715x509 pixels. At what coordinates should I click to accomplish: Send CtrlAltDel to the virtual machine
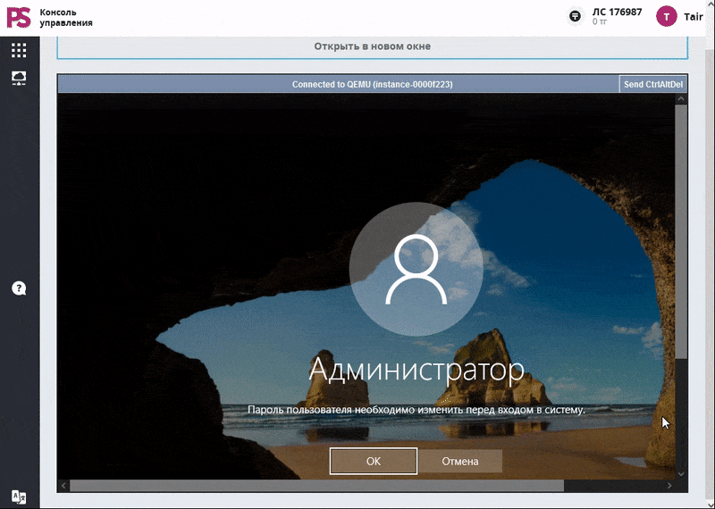[x=653, y=84]
